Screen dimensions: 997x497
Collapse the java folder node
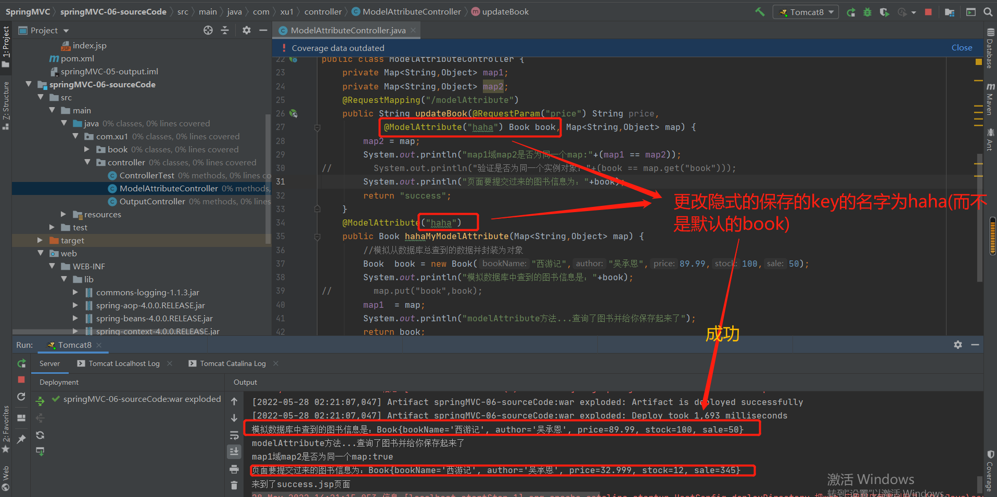pos(64,123)
